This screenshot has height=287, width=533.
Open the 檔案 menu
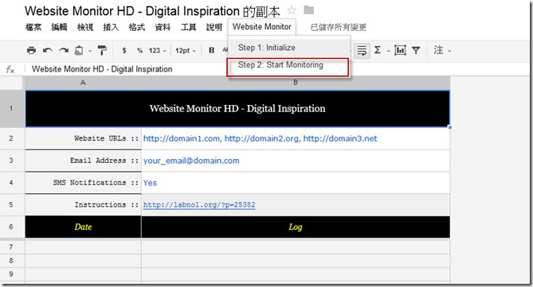(x=33, y=27)
